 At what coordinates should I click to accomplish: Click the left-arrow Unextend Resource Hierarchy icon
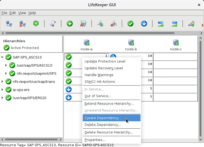(x=174, y=24)
